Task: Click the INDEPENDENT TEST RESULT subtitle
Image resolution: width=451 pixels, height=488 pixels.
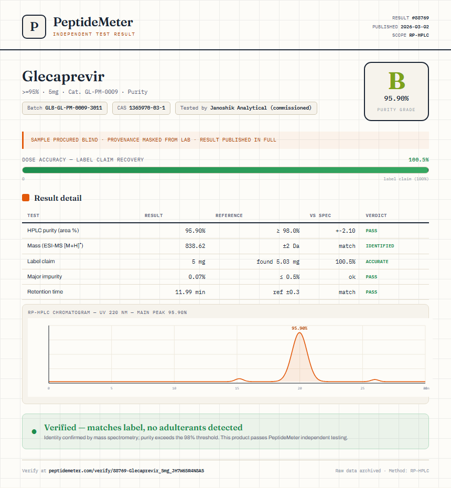Action: (94, 34)
